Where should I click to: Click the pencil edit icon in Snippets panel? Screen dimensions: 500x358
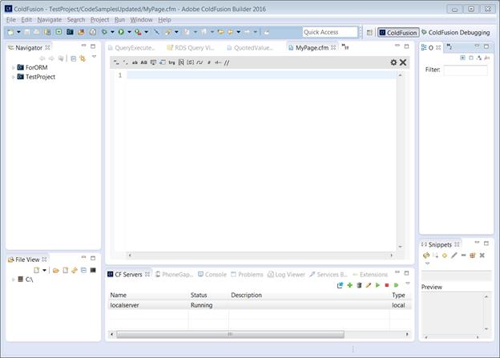[454, 255]
